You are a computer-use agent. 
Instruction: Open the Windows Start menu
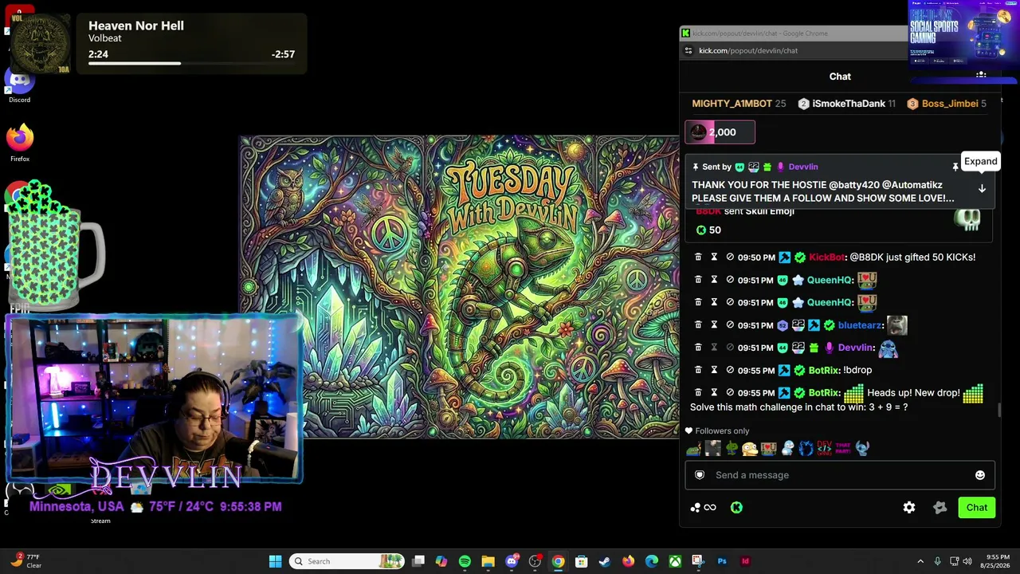(275, 561)
